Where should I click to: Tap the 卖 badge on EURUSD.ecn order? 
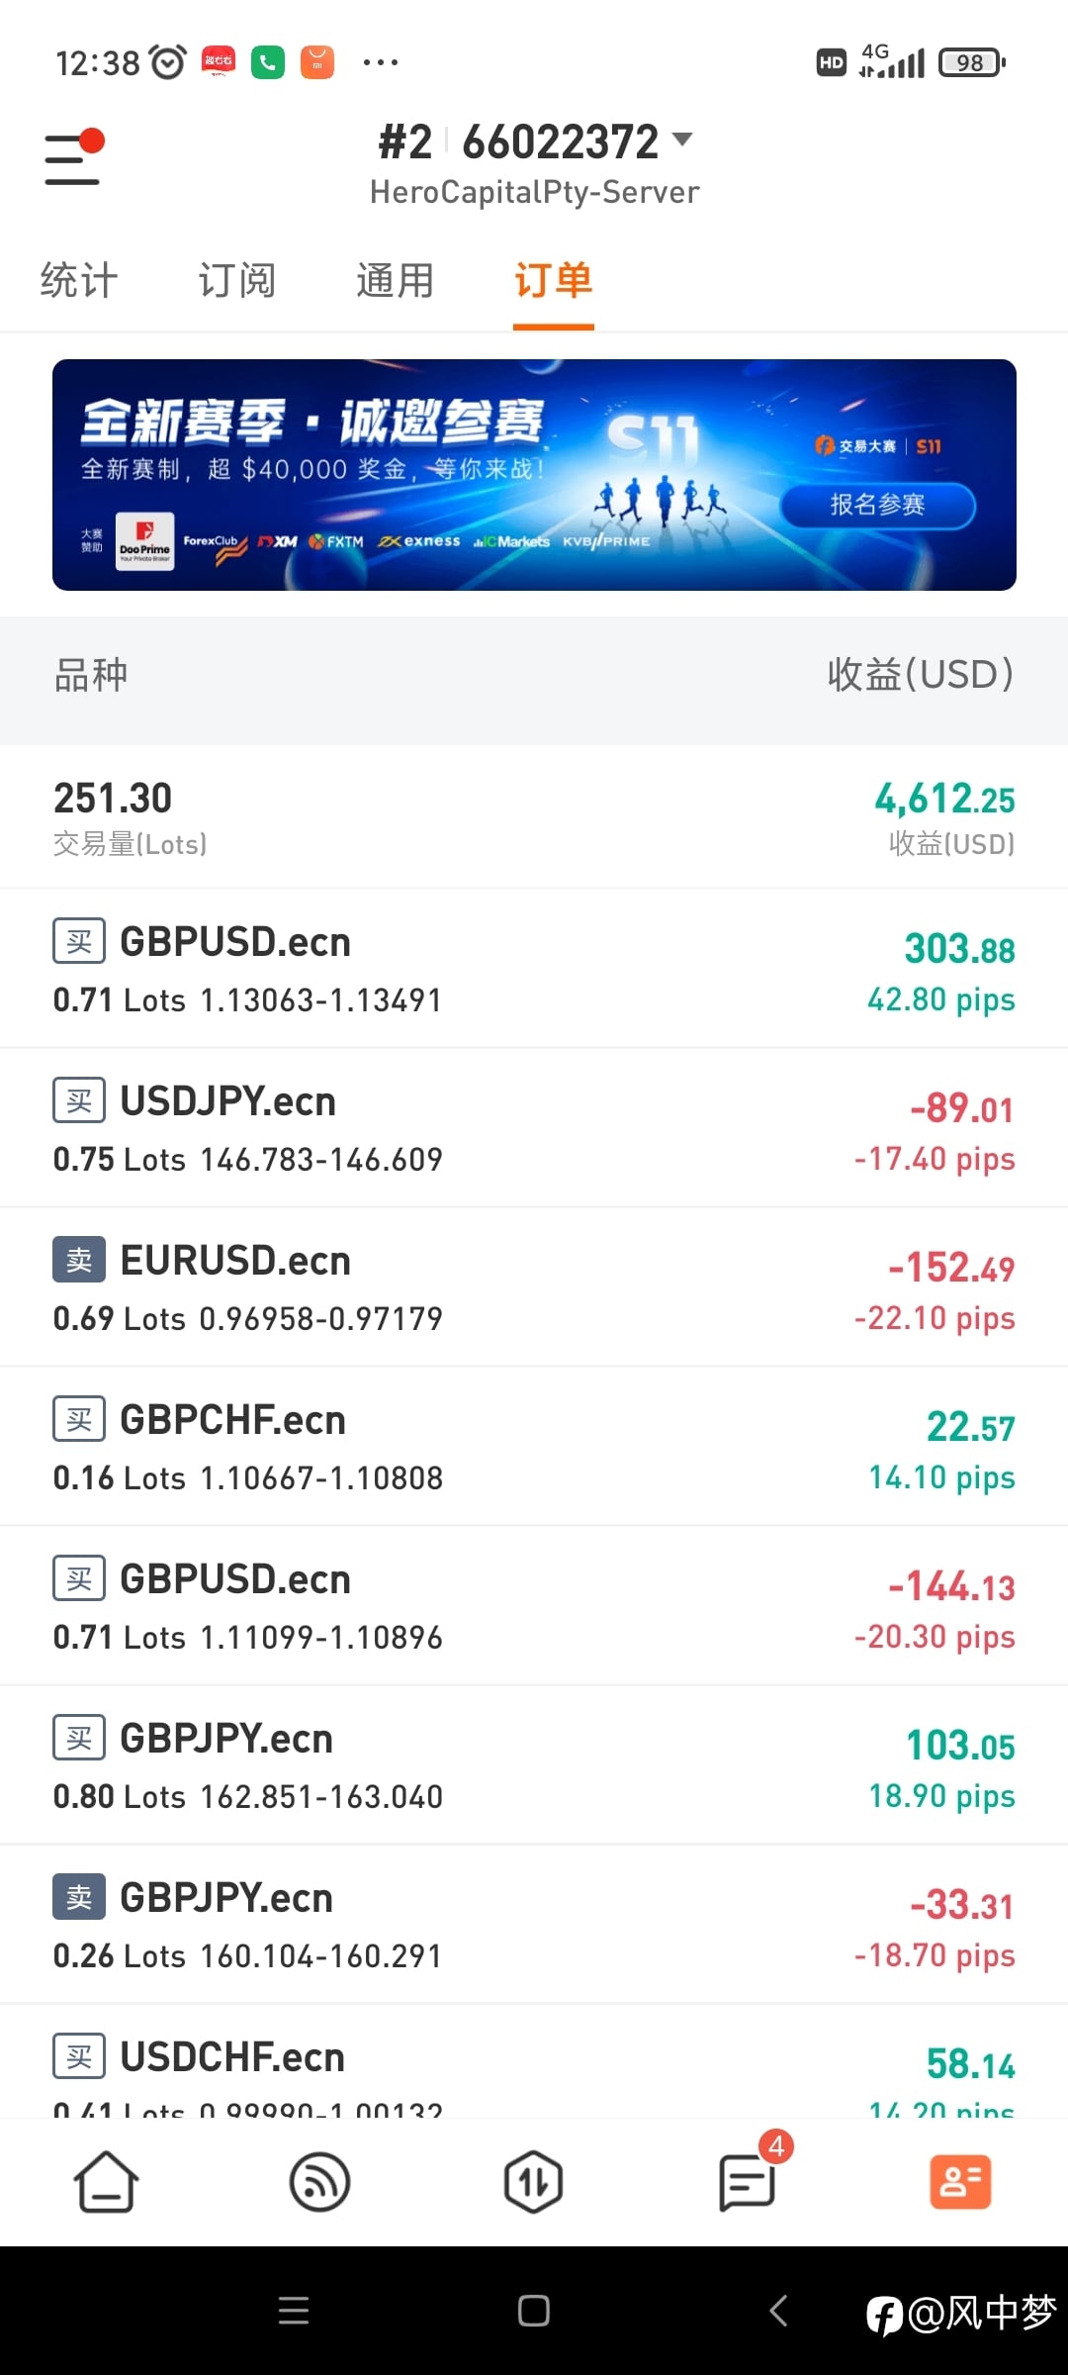tap(79, 1260)
